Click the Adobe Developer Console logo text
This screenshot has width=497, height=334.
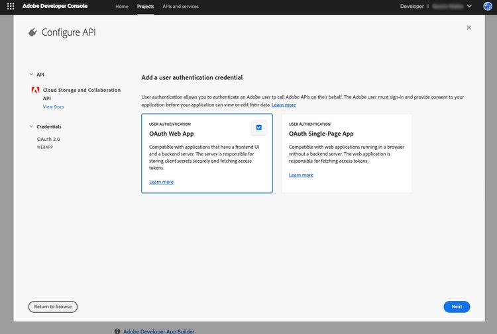[55, 6]
